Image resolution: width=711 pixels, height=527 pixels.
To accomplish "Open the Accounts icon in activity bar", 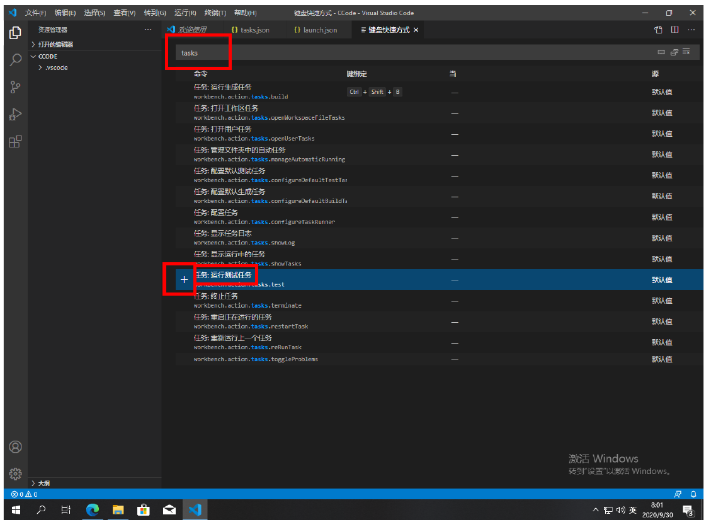I will tap(16, 447).
